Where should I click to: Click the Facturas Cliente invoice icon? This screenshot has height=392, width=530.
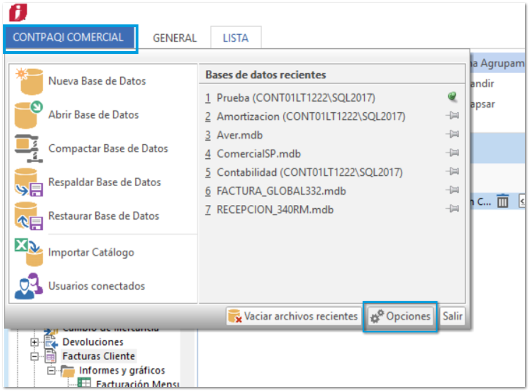click(51, 356)
